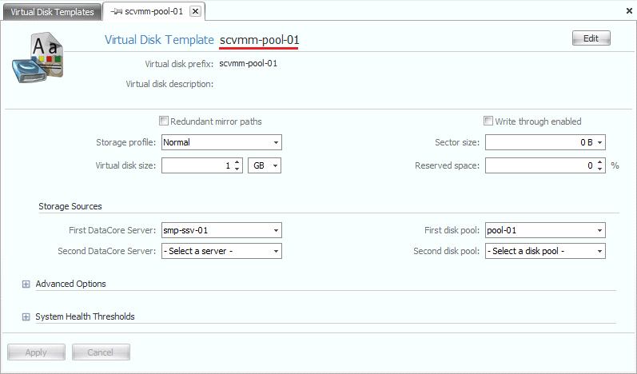
Task: Increase the Virtual disk size stepper
Action: tap(237, 162)
